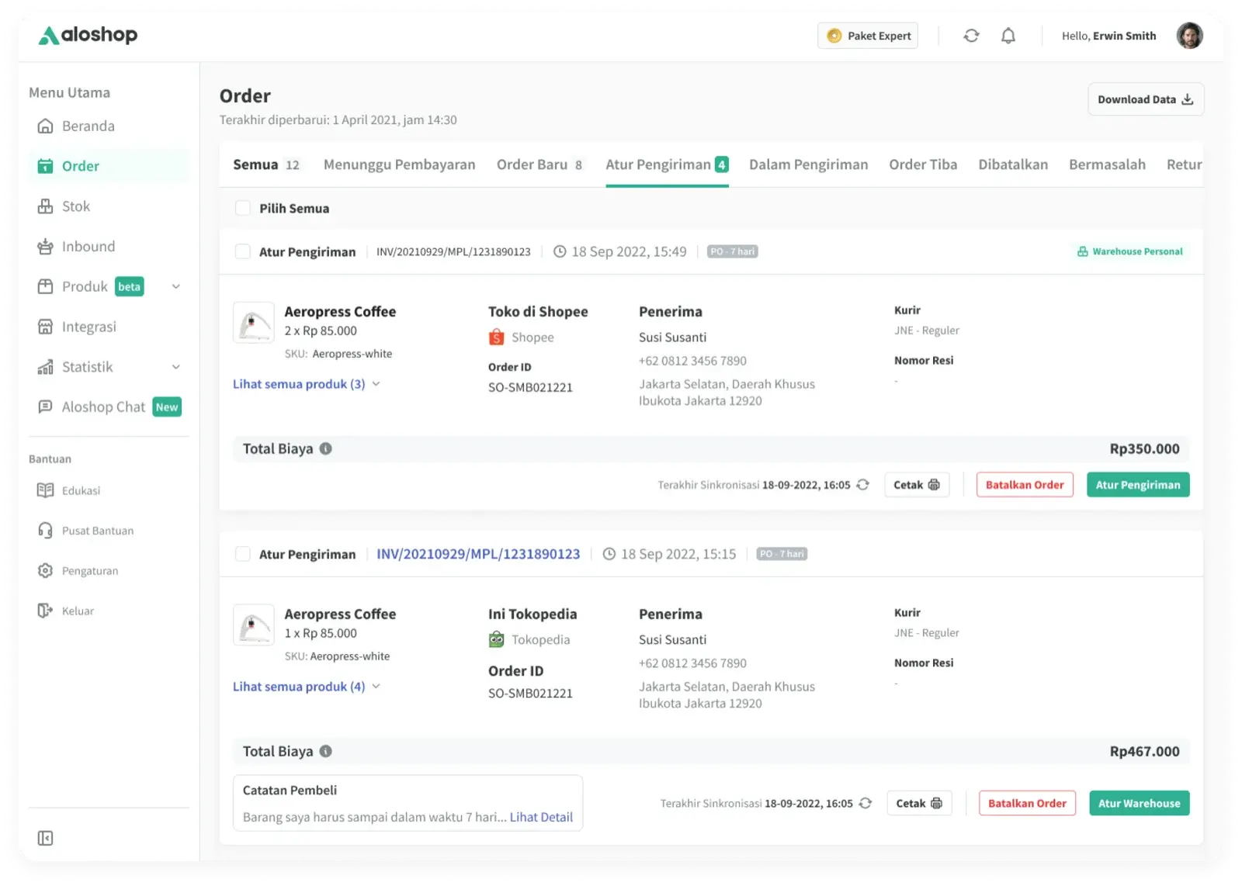Click the aloshop logo
Viewport: 1242px width, 886px height.
coord(88,35)
